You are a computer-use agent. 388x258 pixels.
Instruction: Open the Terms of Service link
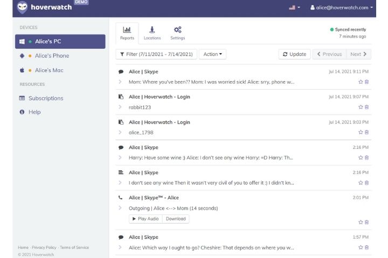click(74, 247)
